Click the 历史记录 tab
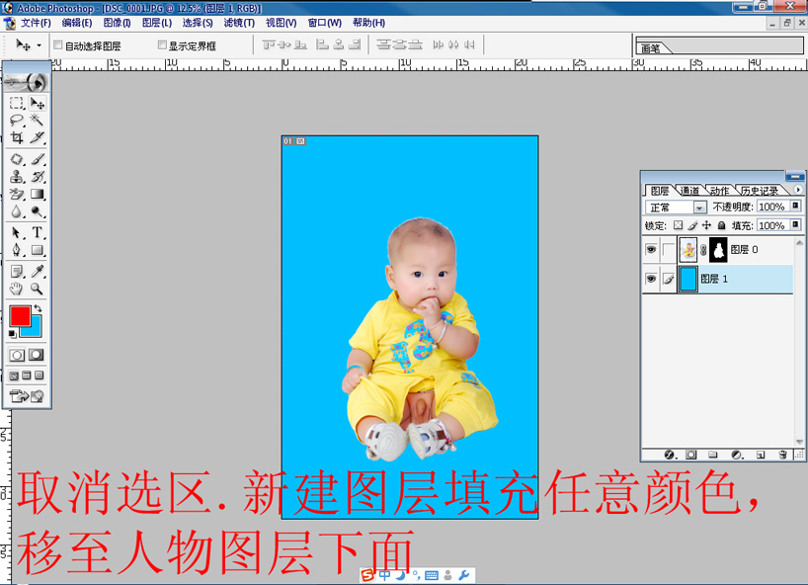808x585 pixels. pyautogui.click(x=760, y=189)
